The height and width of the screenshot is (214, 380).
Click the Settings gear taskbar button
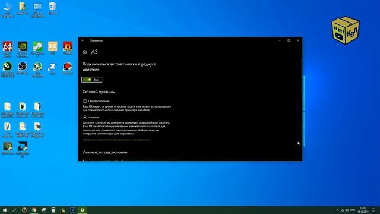pos(83,210)
